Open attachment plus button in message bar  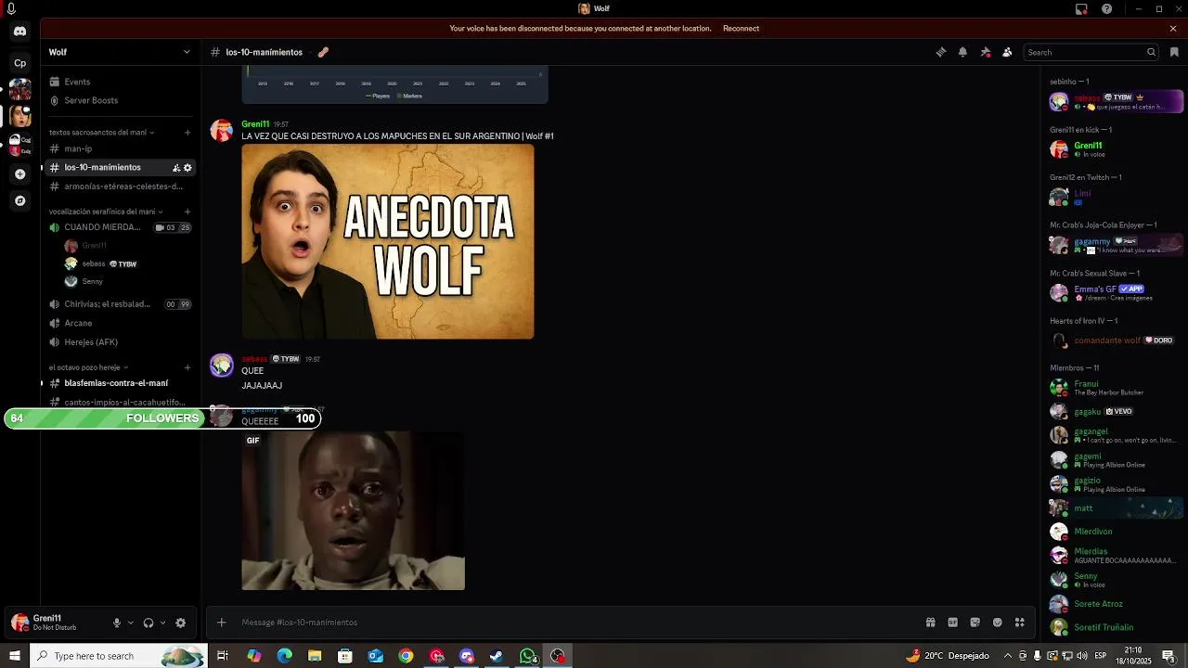click(x=221, y=623)
